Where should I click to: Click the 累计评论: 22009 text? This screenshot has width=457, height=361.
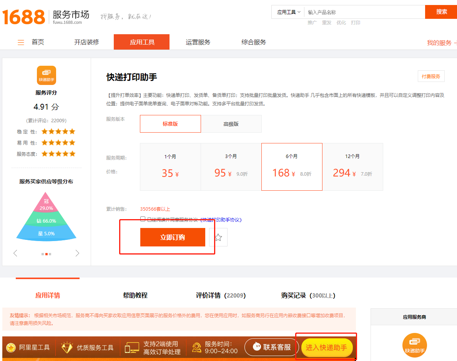pyautogui.click(x=47, y=120)
